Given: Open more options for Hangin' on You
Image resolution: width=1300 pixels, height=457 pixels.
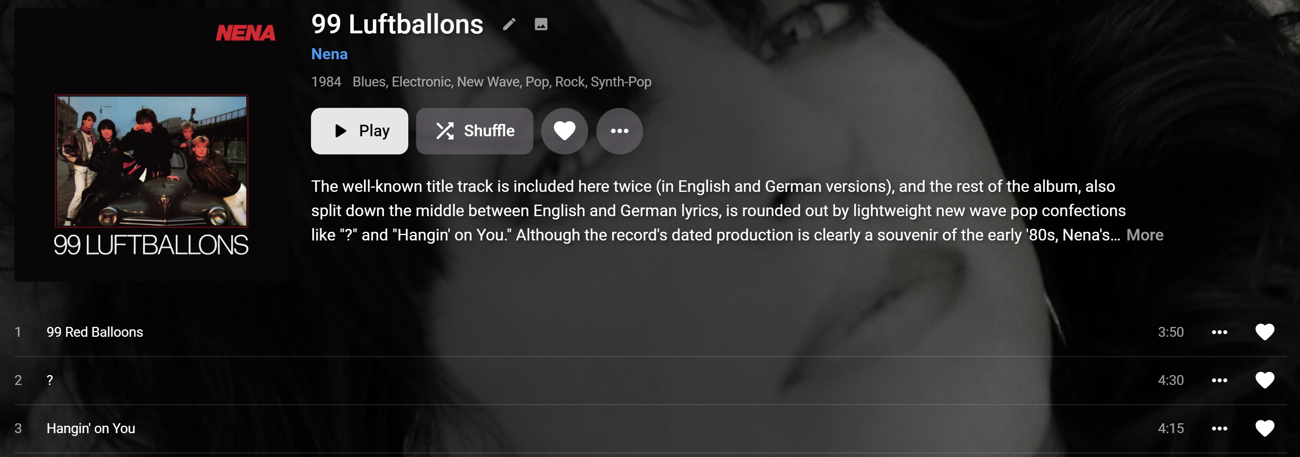Looking at the screenshot, I should pos(1219,428).
